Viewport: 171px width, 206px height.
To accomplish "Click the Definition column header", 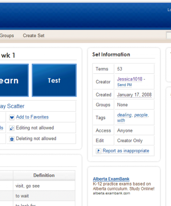I will (44, 175).
